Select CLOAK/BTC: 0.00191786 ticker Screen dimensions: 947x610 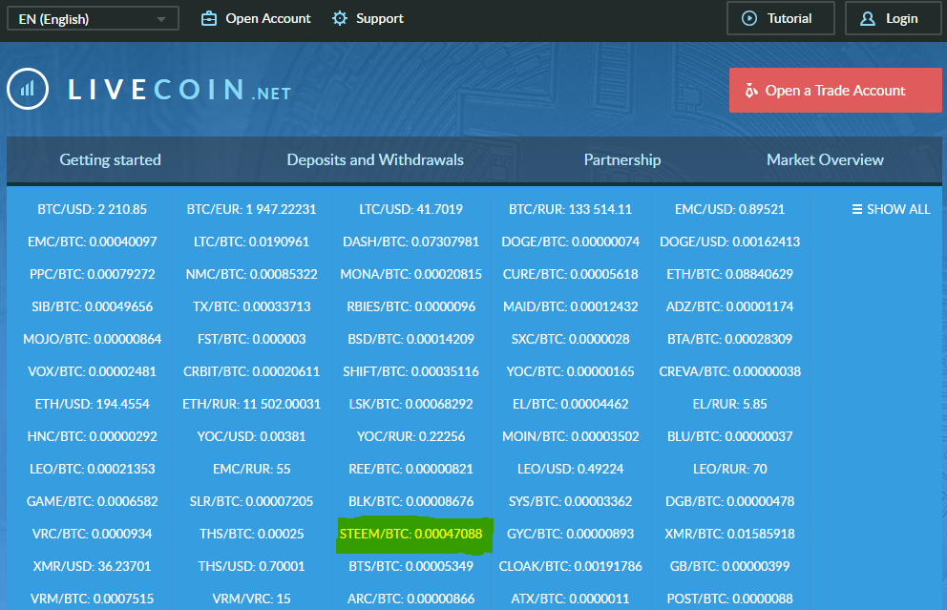[x=570, y=566]
